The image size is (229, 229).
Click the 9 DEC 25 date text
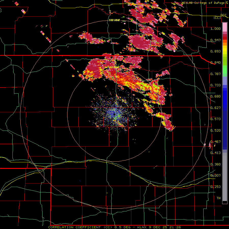pyautogui.click(x=159, y=227)
